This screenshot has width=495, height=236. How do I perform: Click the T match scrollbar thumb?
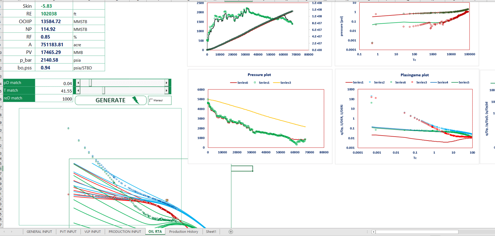pyautogui.click(x=103, y=90)
